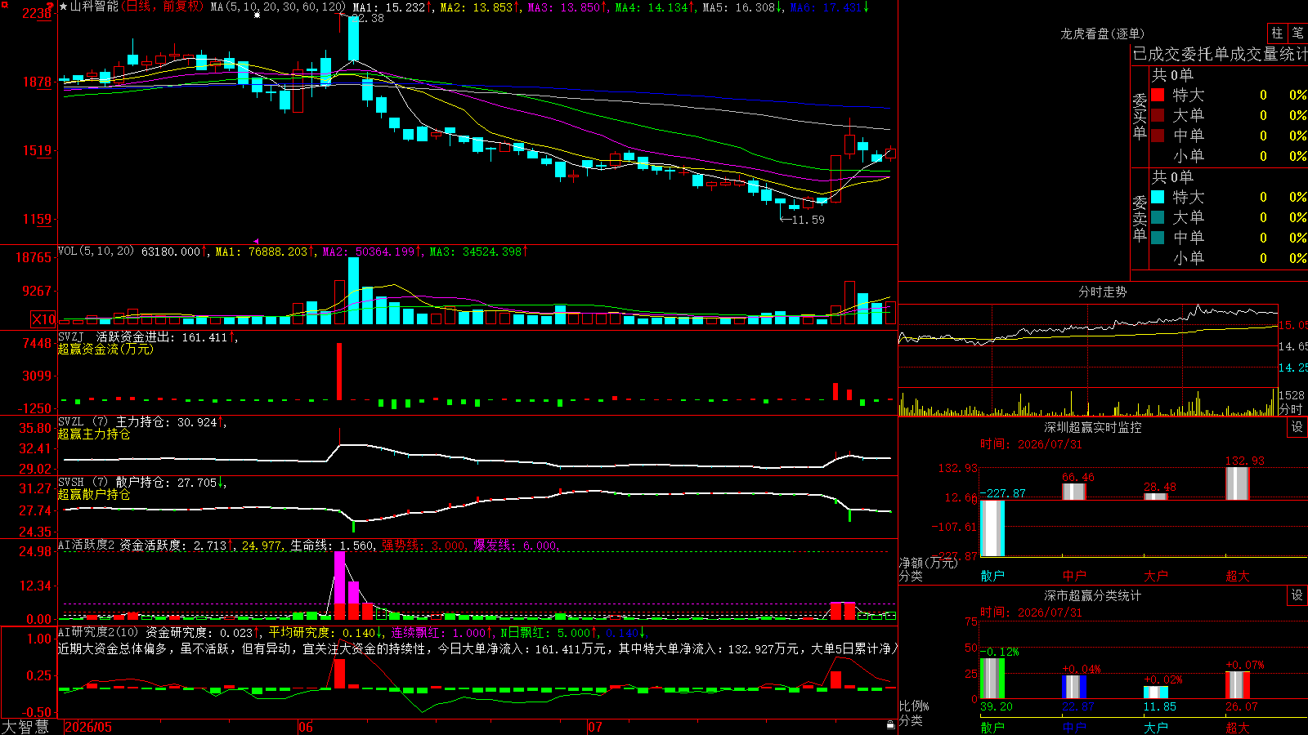Click the 委买单 section label

pyautogui.click(x=1140, y=116)
